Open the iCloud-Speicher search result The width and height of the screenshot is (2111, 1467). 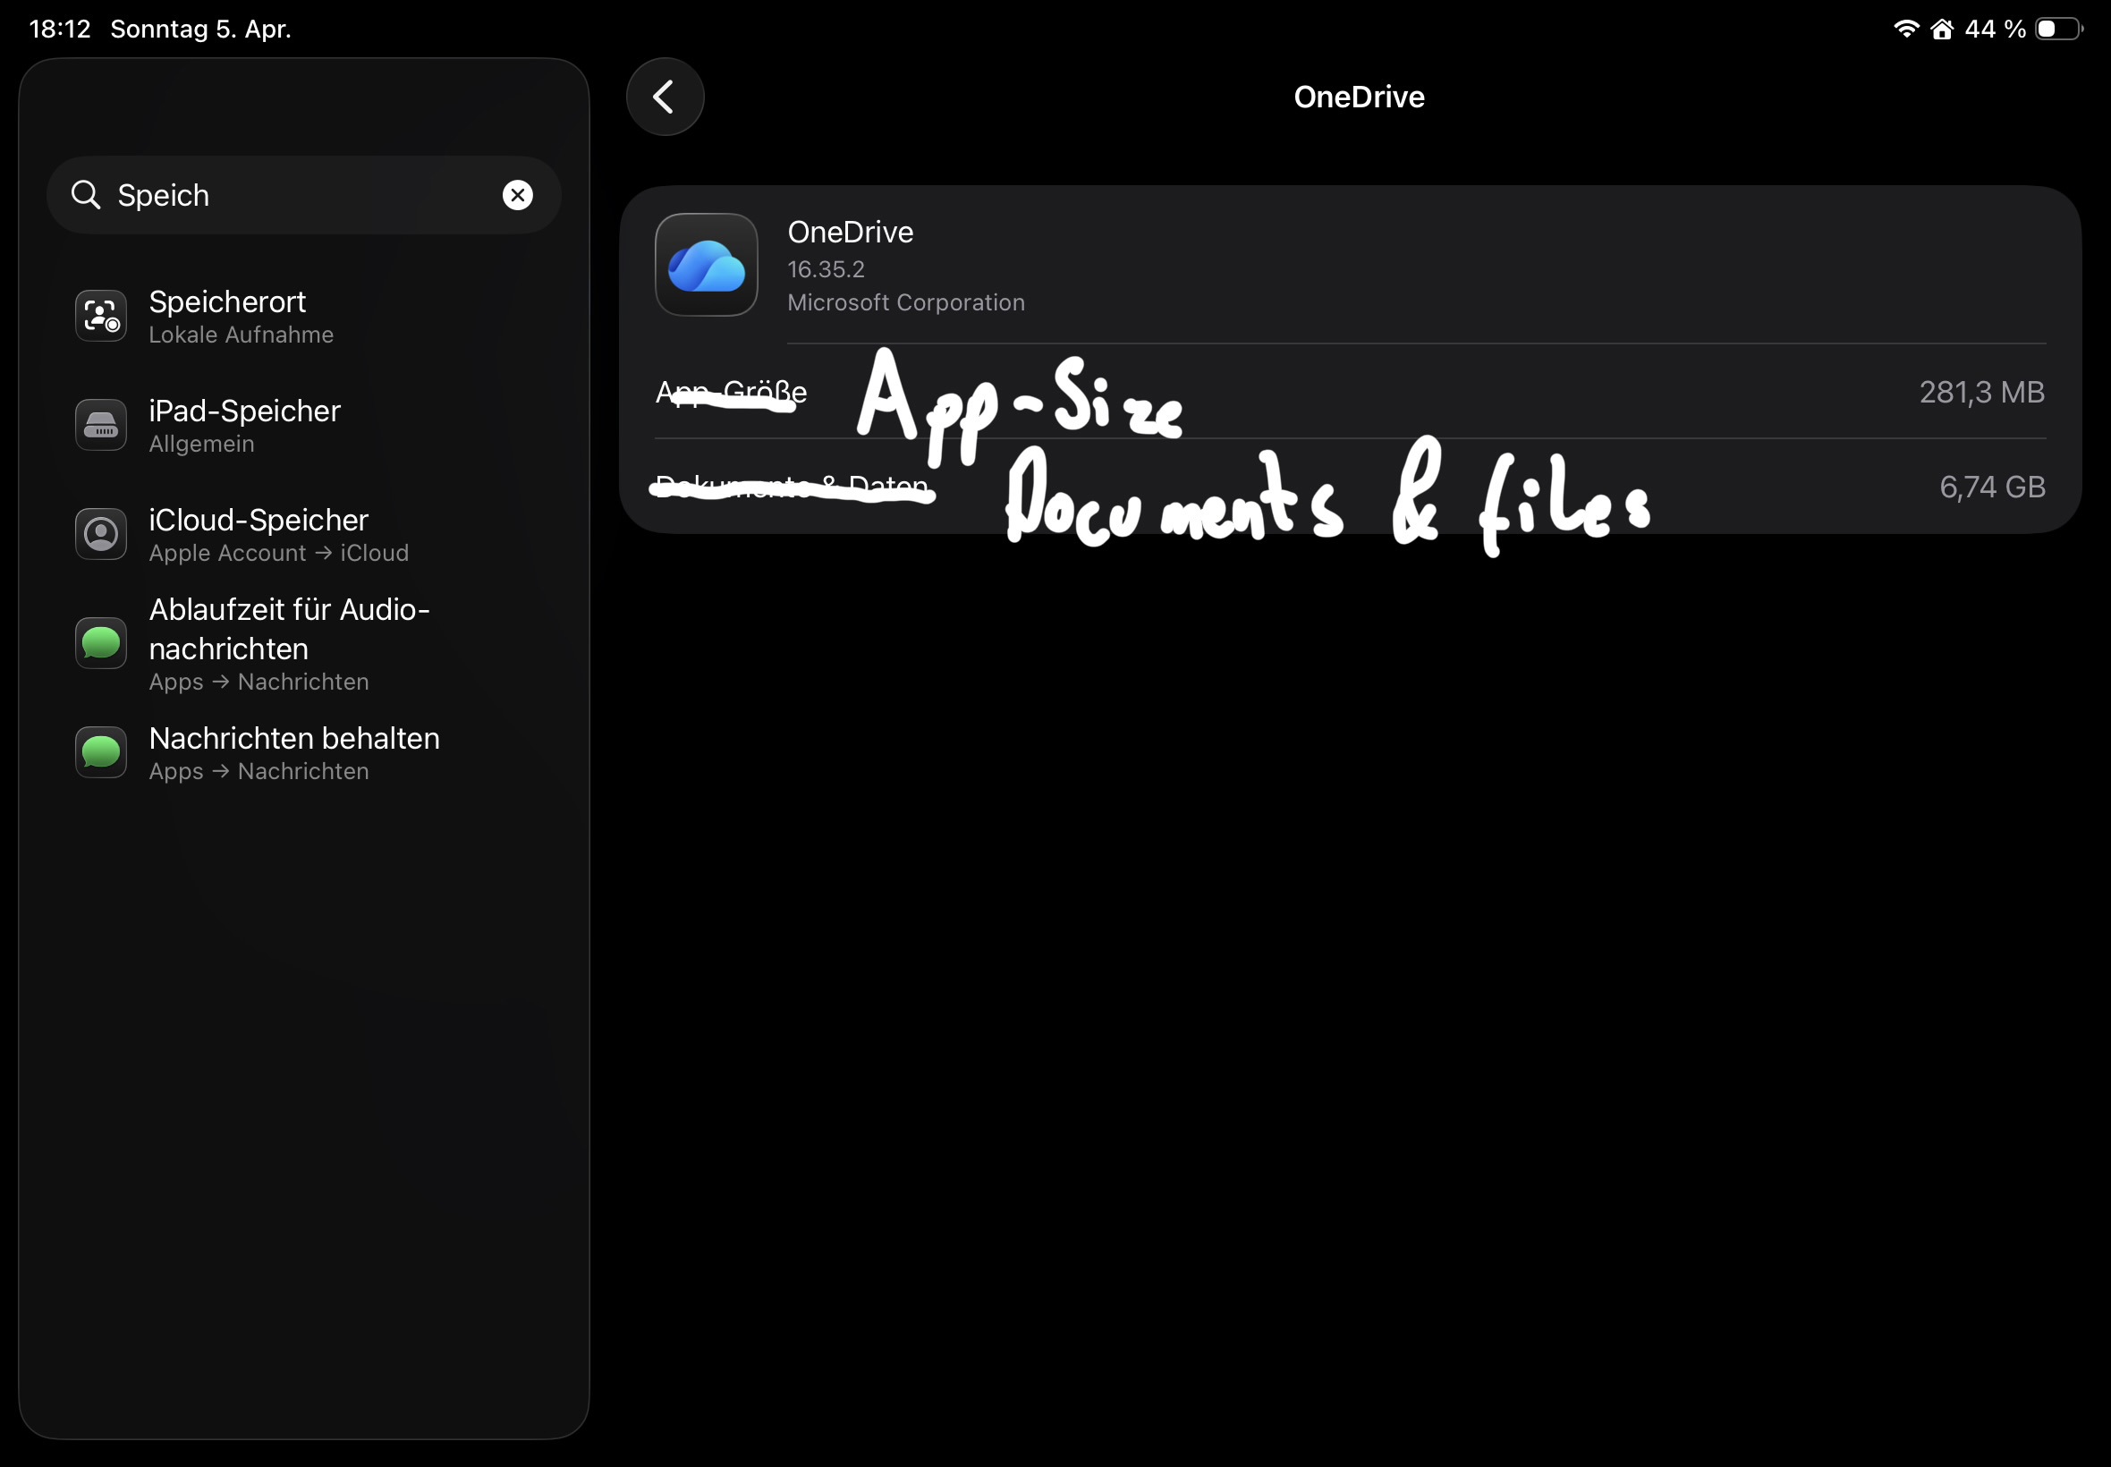pos(303,534)
